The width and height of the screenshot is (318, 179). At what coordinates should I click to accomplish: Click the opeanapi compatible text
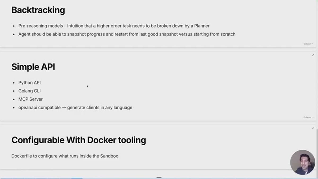click(x=39, y=107)
